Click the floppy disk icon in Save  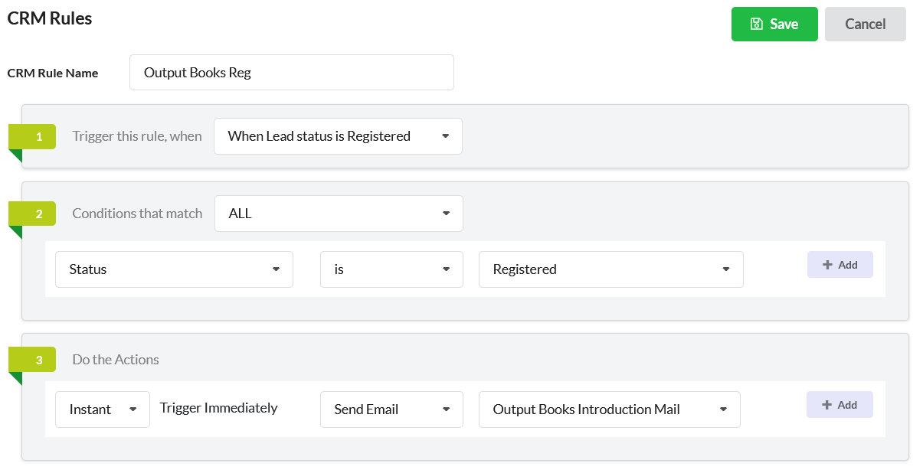[x=757, y=24]
